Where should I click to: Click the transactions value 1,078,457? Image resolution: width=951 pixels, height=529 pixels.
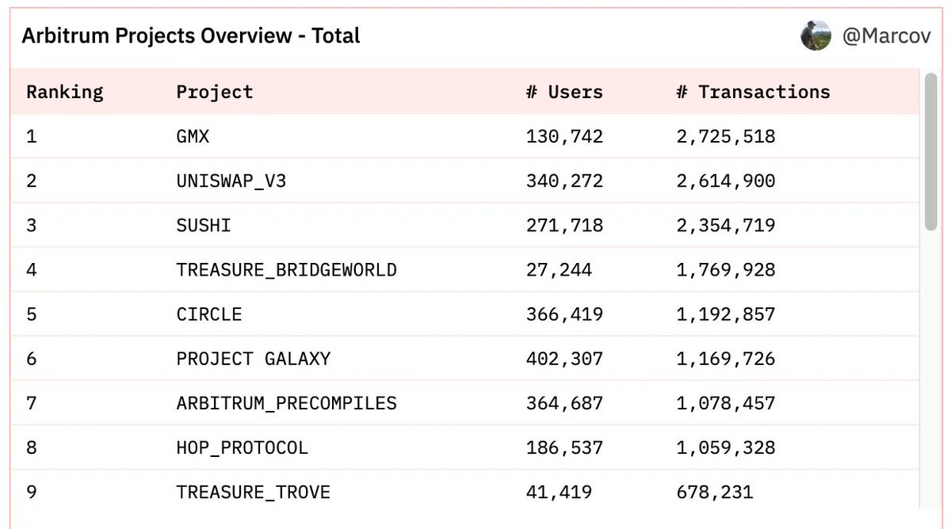pos(726,404)
